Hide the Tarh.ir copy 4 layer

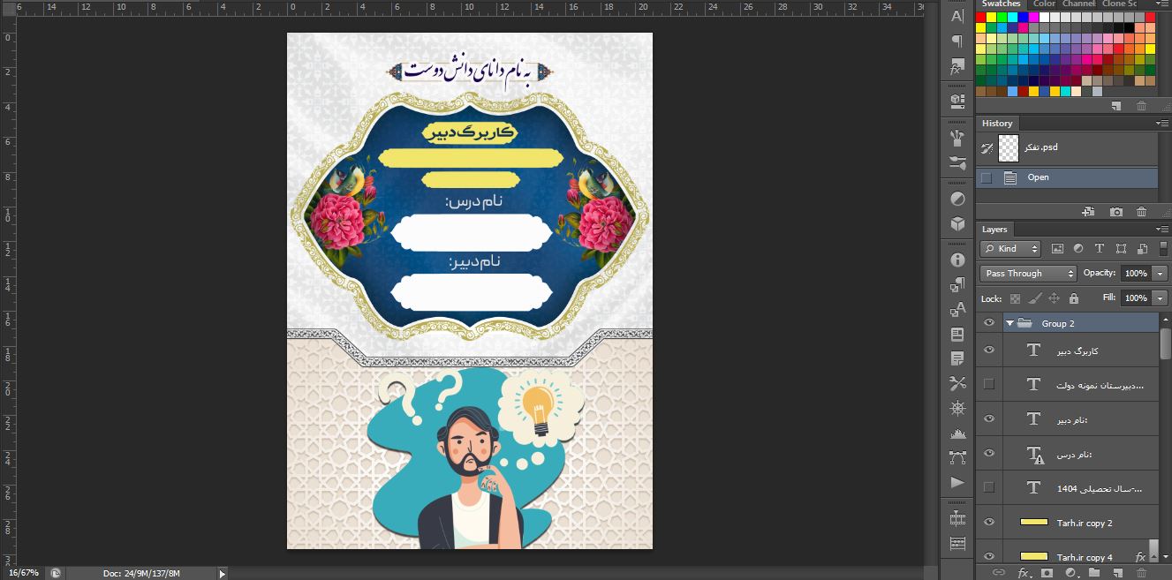989,556
